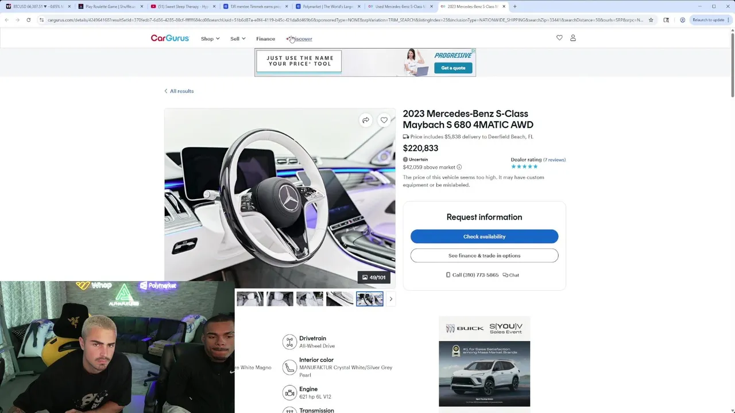Image resolution: width=735 pixels, height=413 pixels.
Task: Switch to Polymarket browser tab
Action: pos(327,6)
